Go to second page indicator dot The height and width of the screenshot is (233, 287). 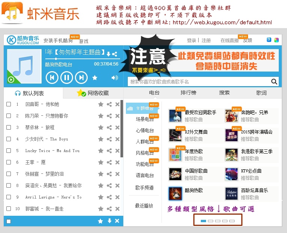click(x=211, y=221)
